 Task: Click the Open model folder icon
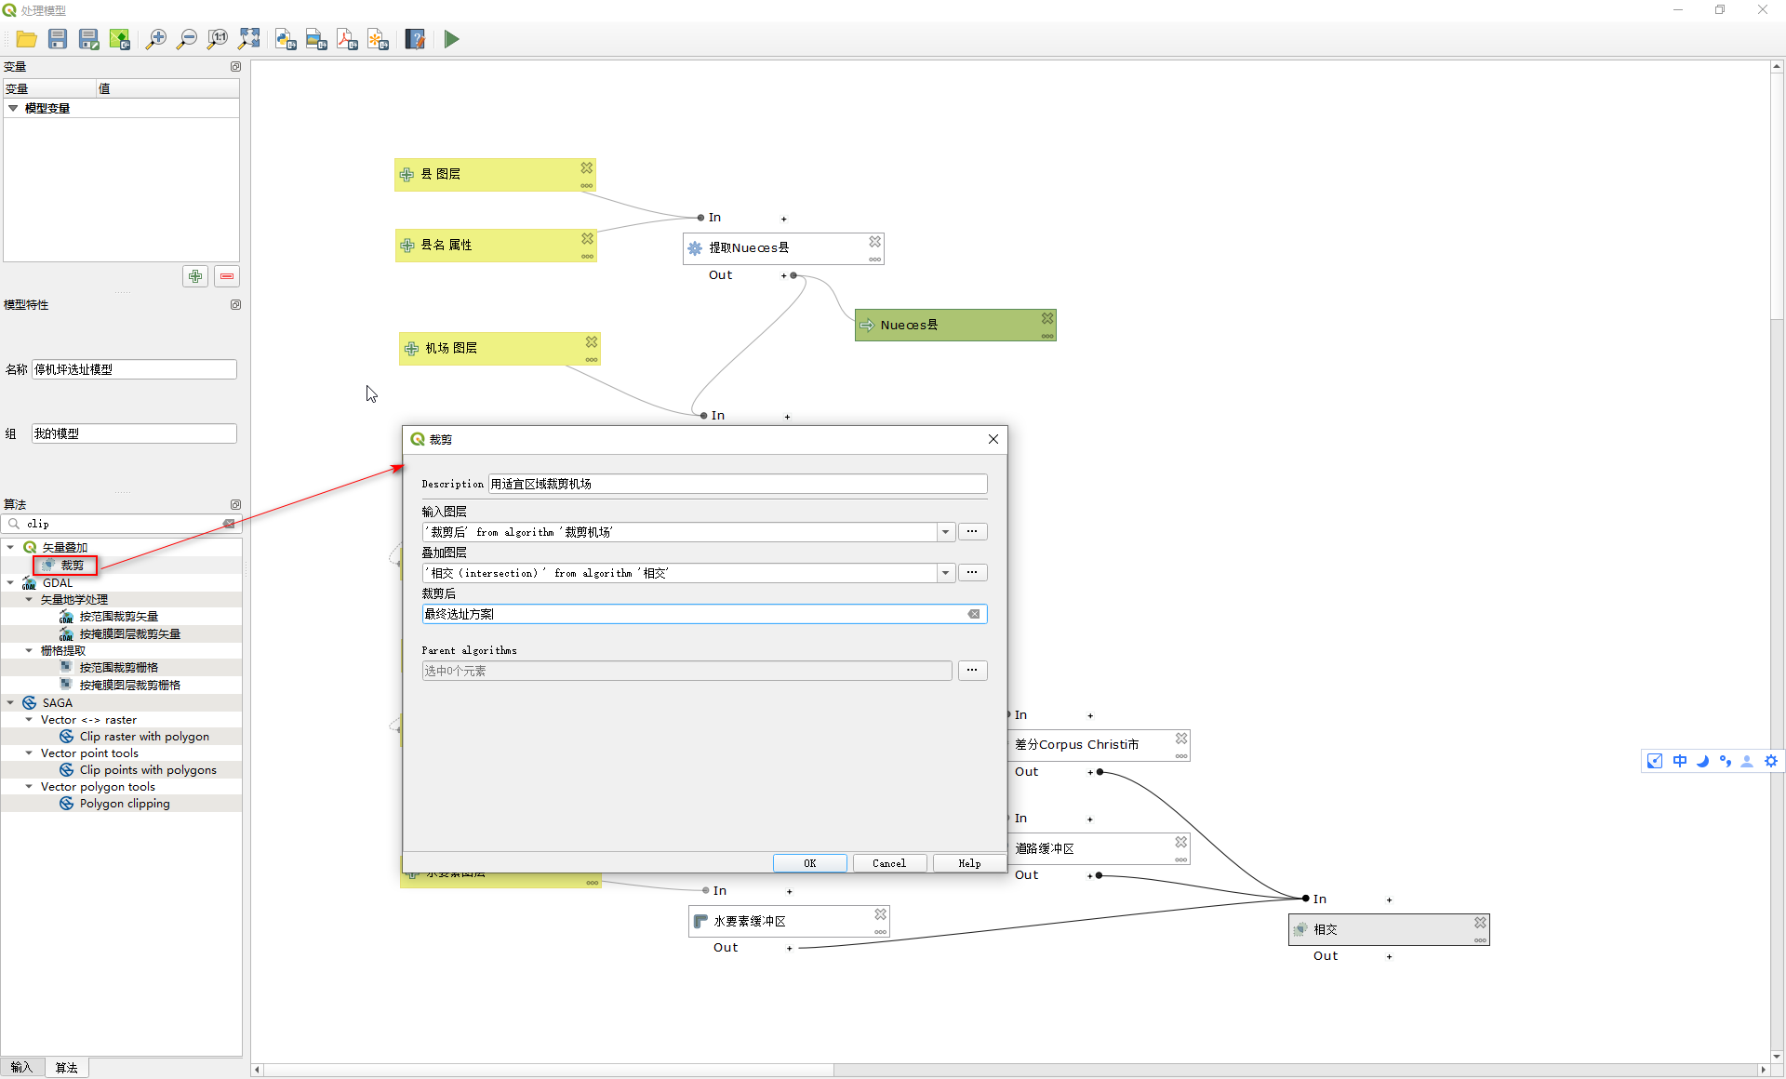click(26, 39)
